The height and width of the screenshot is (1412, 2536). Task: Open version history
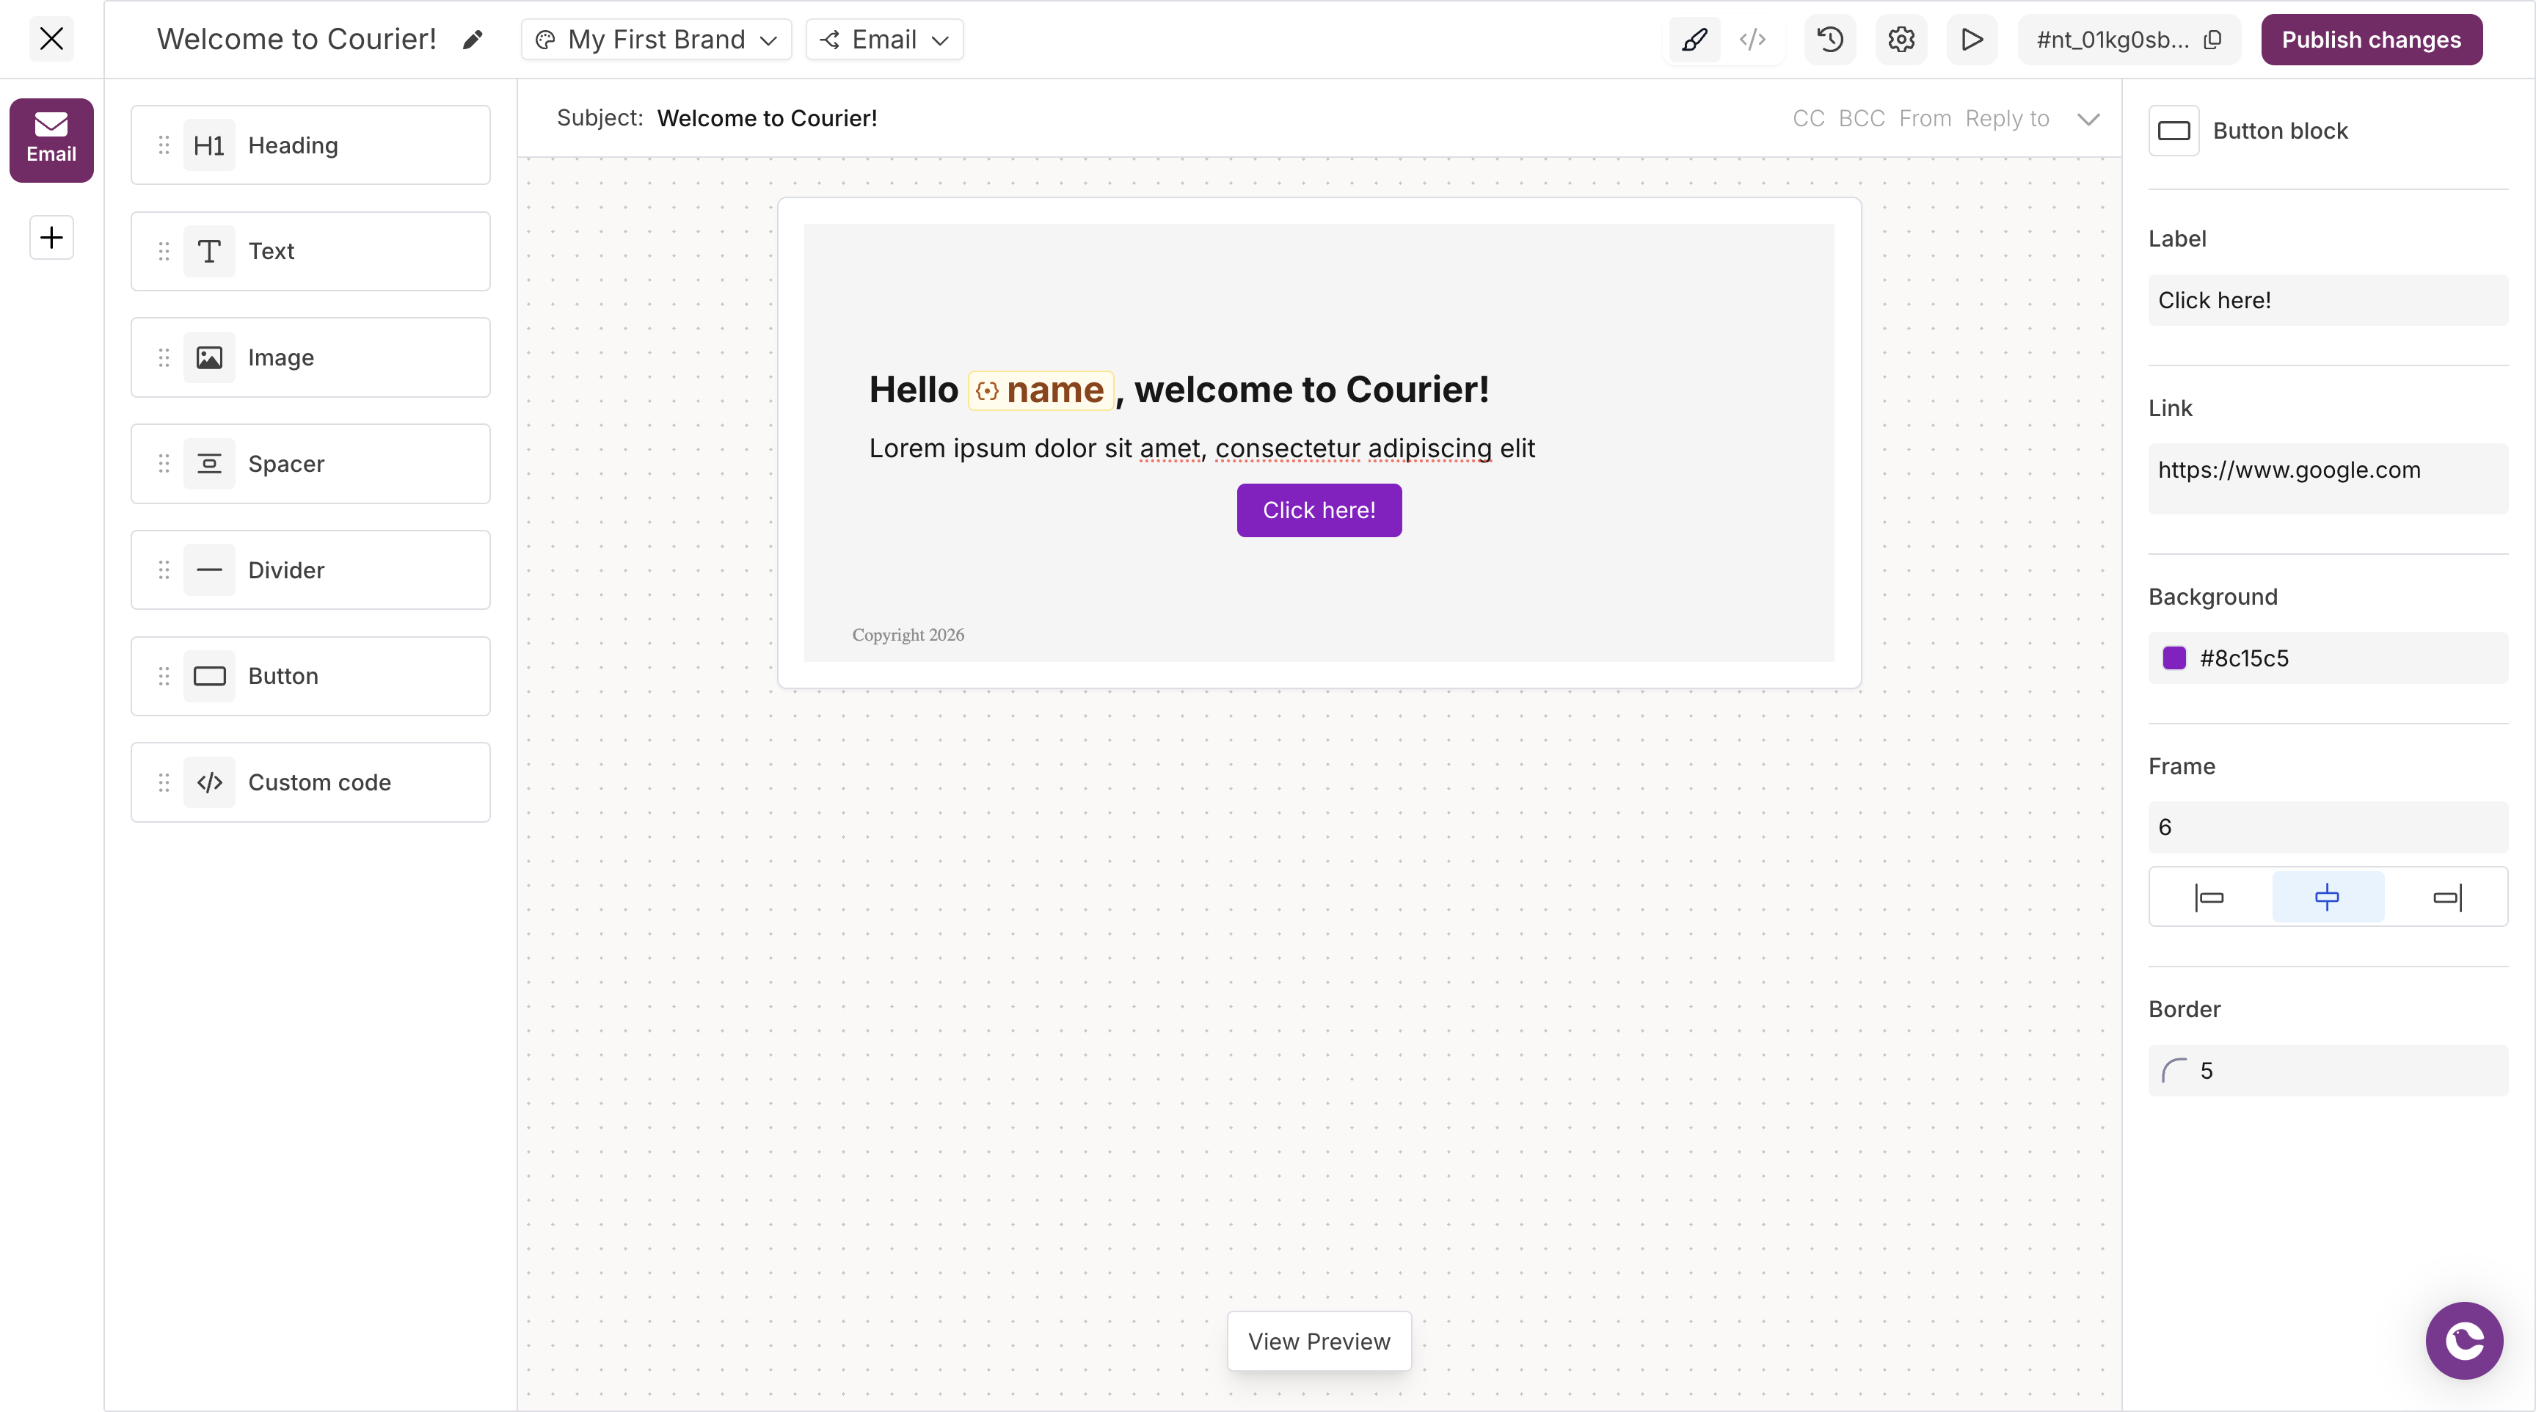tap(1829, 40)
